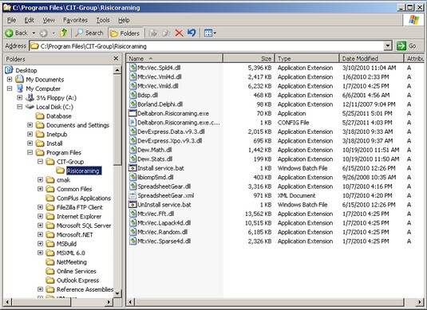Click the Install service.bat icon
This screenshot has width=427, height=310.
[x=132, y=168]
